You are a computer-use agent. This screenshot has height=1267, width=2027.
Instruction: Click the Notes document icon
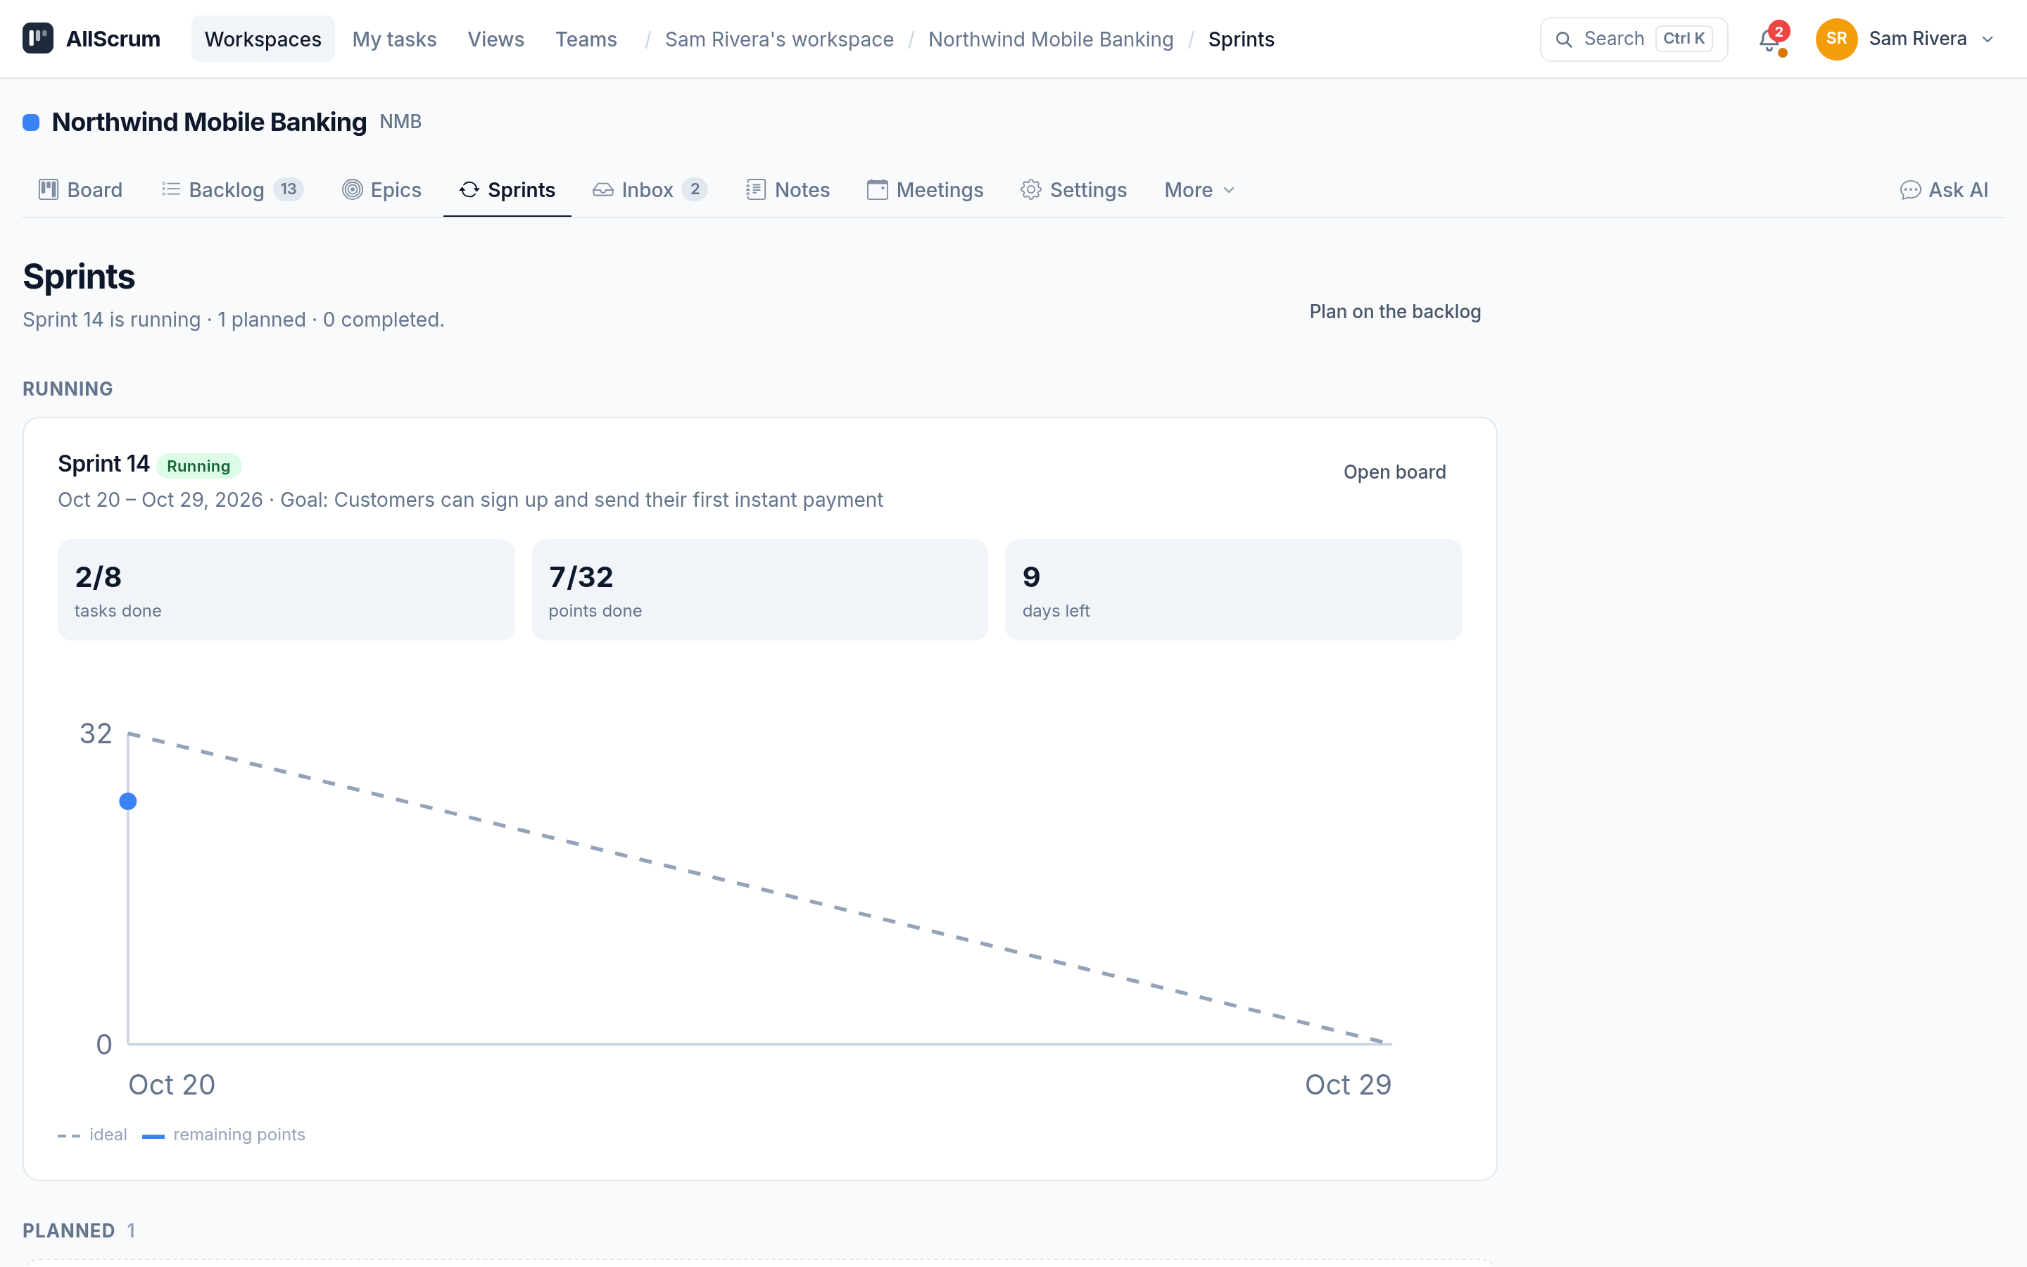(755, 189)
